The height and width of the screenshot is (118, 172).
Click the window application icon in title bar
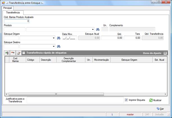3,3
